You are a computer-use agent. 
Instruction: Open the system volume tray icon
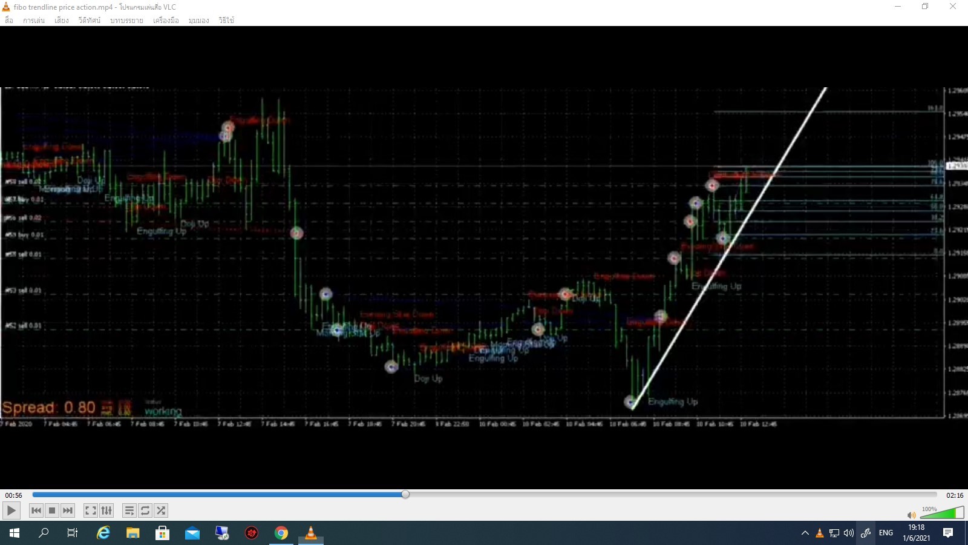point(849,533)
